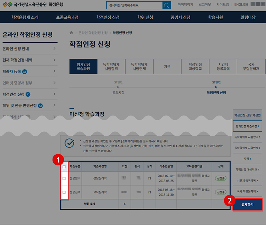This screenshot has width=266, height=225.
Task: Open the 학위 신청 main menu
Action: click(x=145, y=17)
